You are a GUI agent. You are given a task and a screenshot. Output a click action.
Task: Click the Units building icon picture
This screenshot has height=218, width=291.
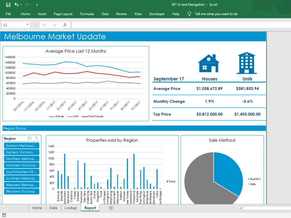[x=247, y=63]
